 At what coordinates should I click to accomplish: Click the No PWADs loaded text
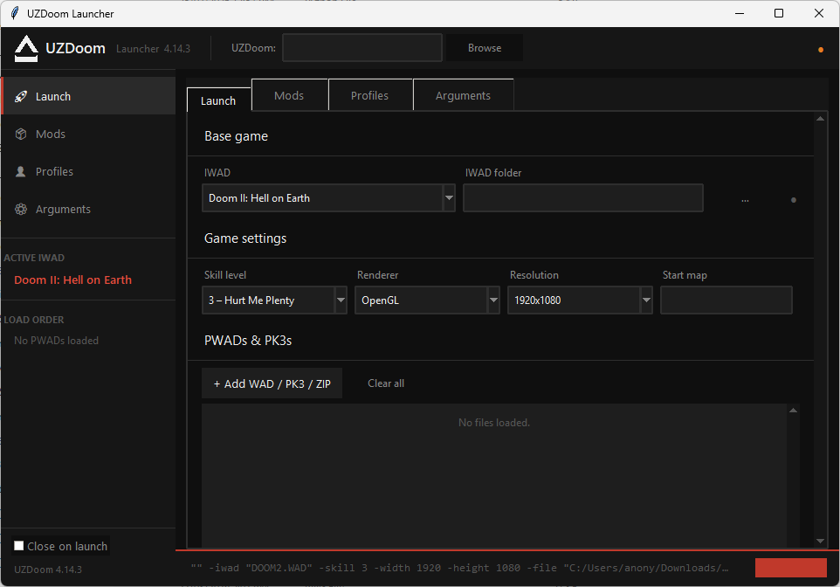(x=56, y=341)
